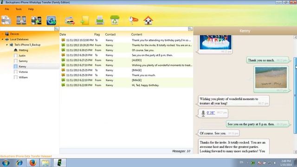Click the printer toolbar icon

[100, 20]
